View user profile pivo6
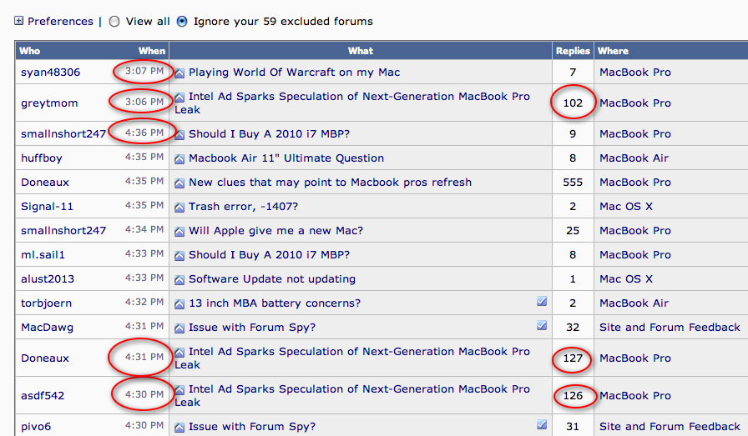Image resolution: width=748 pixels, height=436 pixels. coord(36,427)
